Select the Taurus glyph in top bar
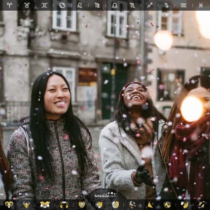This screenshot has width=210, height=210. coord(27,5)
